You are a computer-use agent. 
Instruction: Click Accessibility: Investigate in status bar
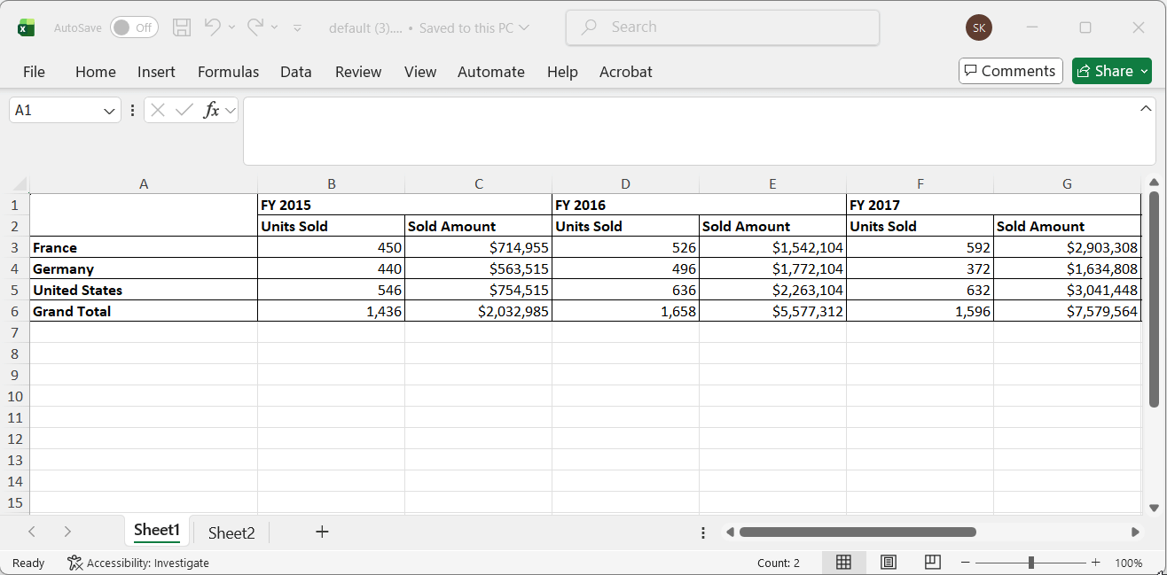coord(138,563)
